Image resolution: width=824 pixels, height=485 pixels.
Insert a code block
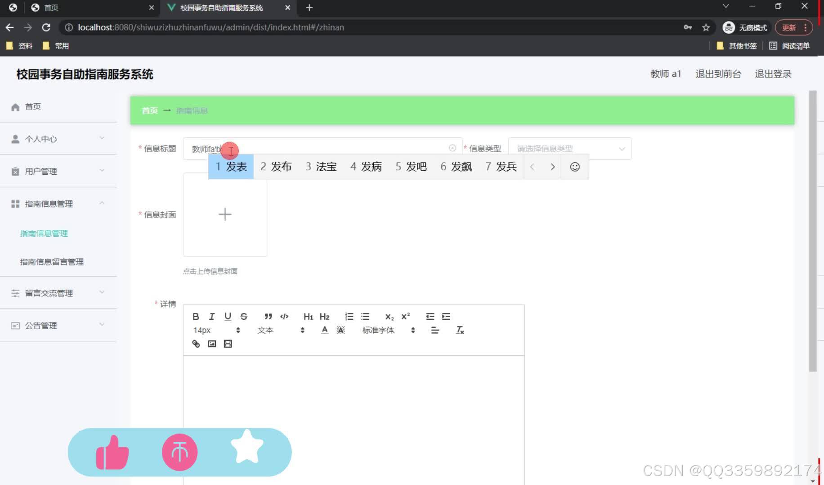tap(284, 316)
